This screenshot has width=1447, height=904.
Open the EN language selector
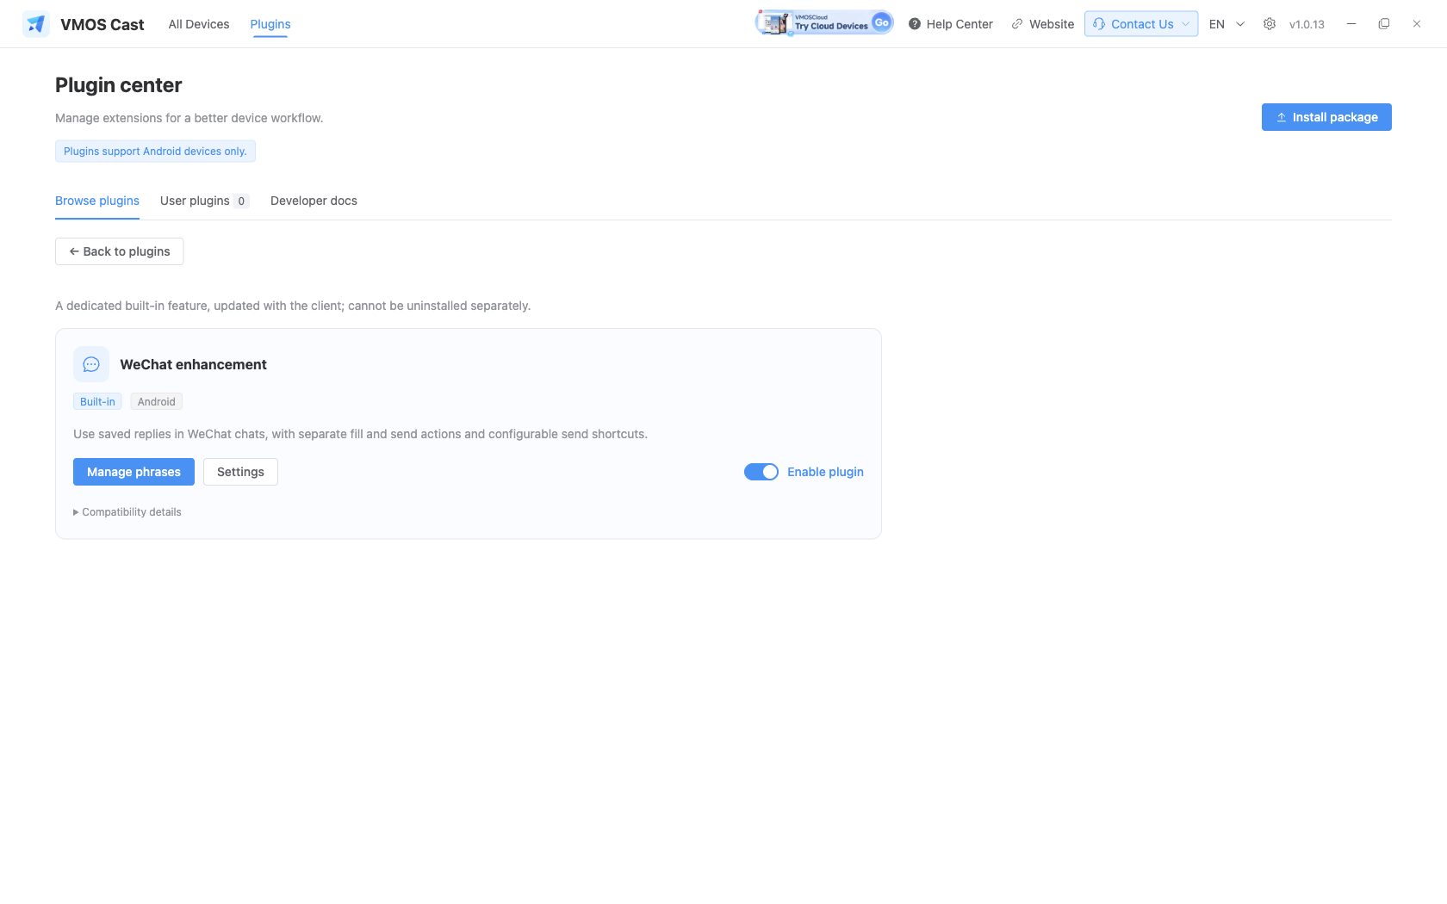[x=1227, y=24]
